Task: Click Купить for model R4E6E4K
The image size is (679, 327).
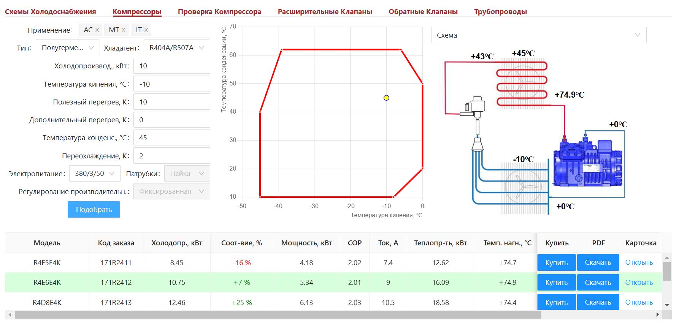Action: (557, 283)
